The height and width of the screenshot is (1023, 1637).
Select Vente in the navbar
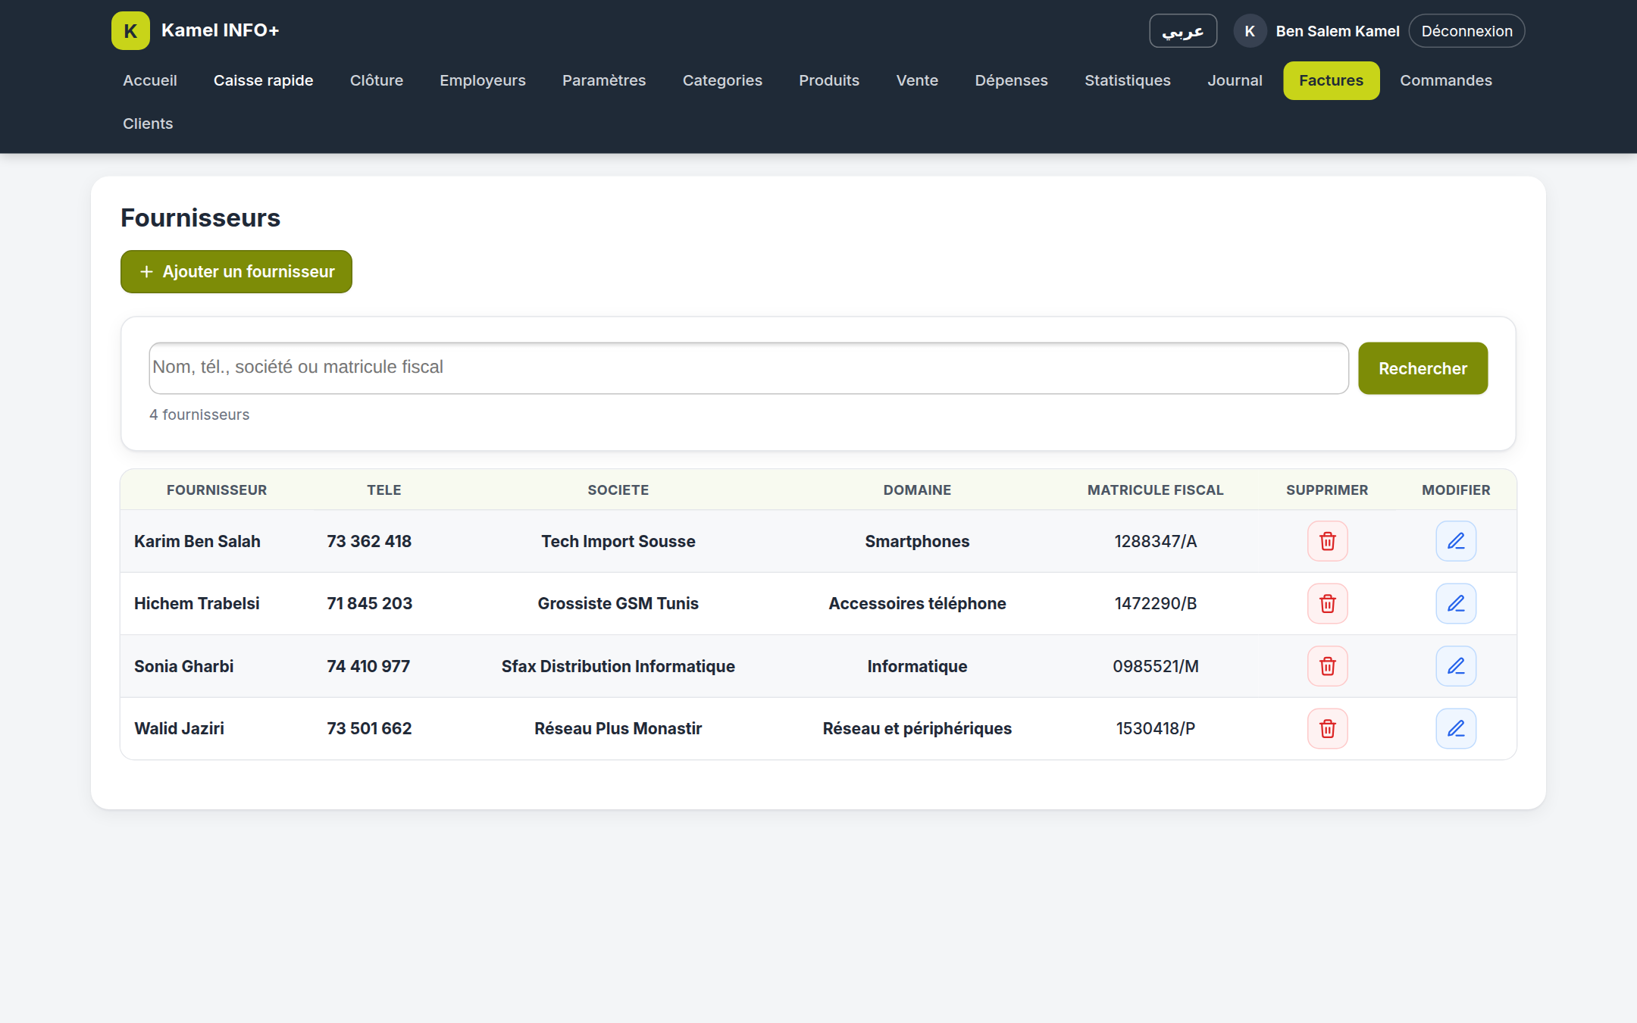(917, 80)
